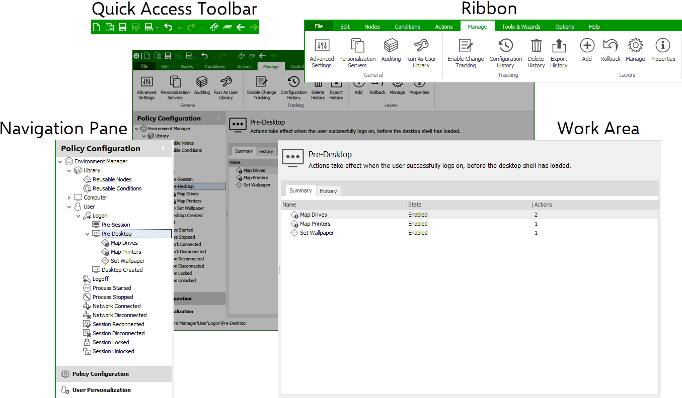Open Save As dropdown arrow in enlarged Quick Access Toolbar
682x398 pixels.
point(158,28)
